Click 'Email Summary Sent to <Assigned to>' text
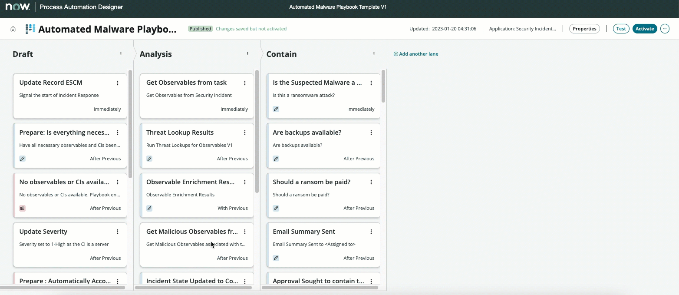Screen dimensions: 679x295 [314, 244]
